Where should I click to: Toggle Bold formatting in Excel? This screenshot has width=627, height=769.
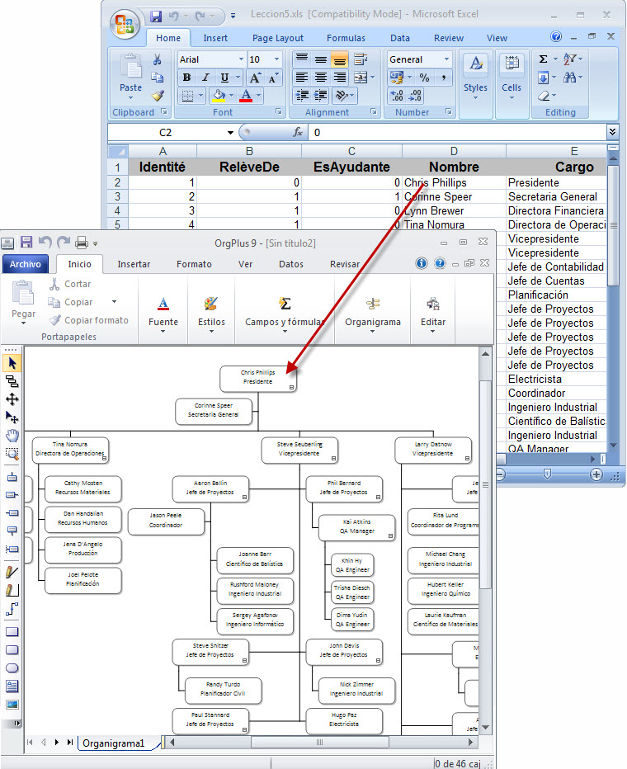(x=186, y=78)
